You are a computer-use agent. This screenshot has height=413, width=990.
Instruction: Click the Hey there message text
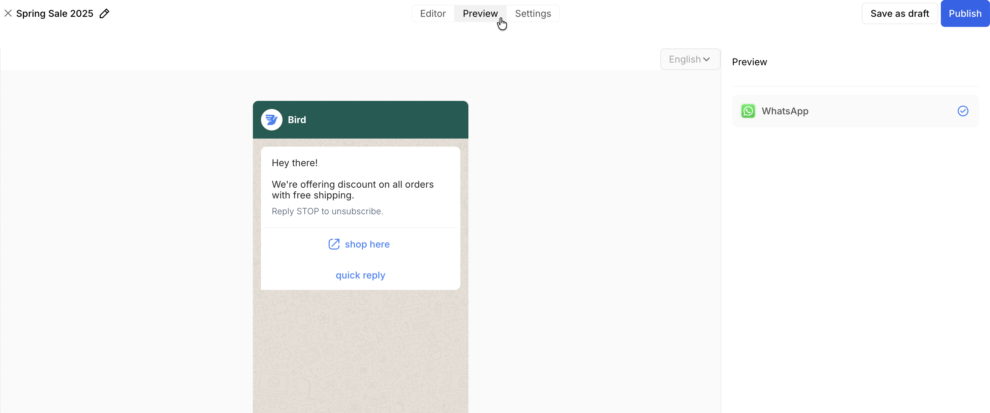point(294,163)
